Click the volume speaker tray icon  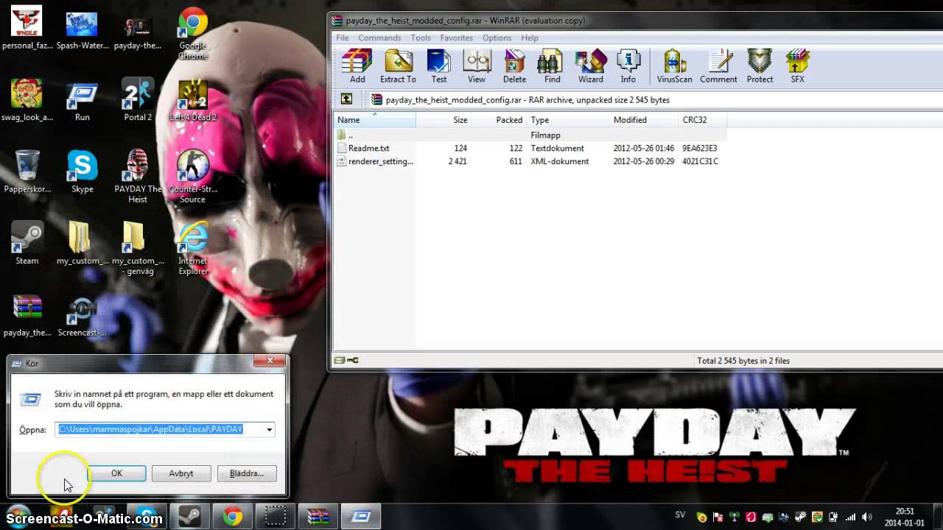click(866, 517)
